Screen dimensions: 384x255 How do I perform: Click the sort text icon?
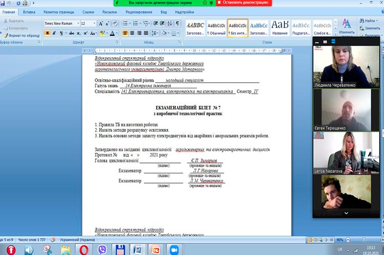pos(168,24)
